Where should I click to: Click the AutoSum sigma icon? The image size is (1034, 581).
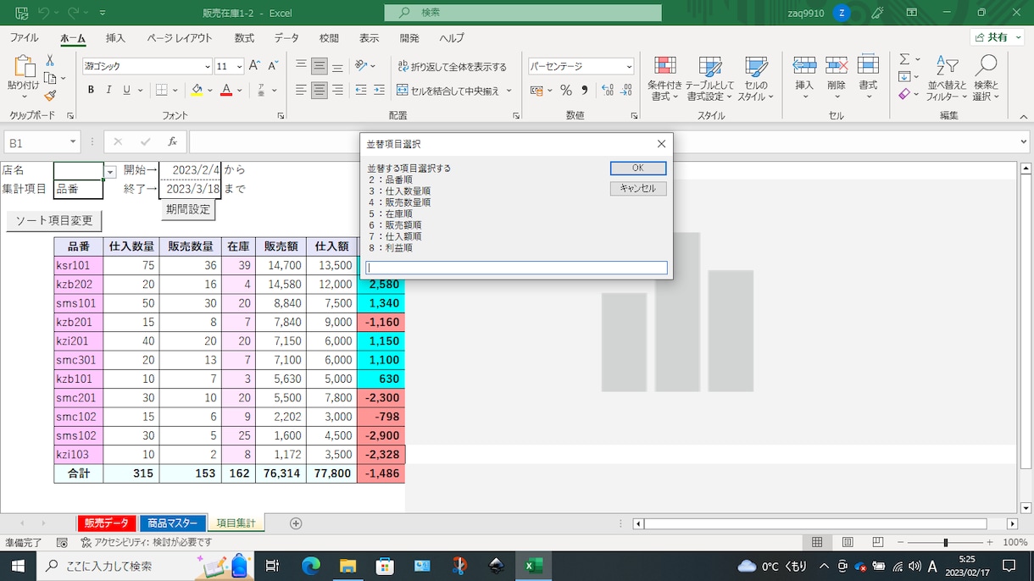(904, 59)
